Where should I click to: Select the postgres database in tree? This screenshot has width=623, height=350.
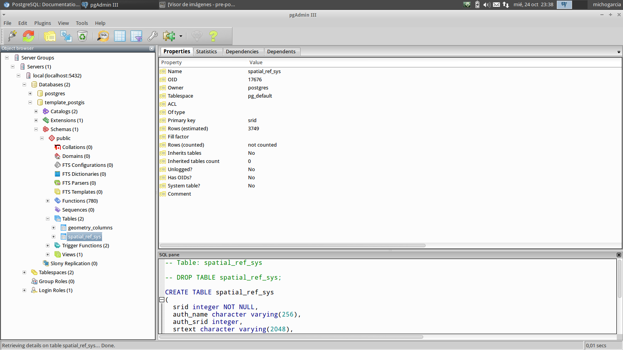click(55, 94)
